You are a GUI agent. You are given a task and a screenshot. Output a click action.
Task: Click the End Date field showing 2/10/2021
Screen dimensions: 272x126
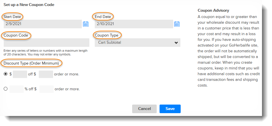click(x=134, y=24)
